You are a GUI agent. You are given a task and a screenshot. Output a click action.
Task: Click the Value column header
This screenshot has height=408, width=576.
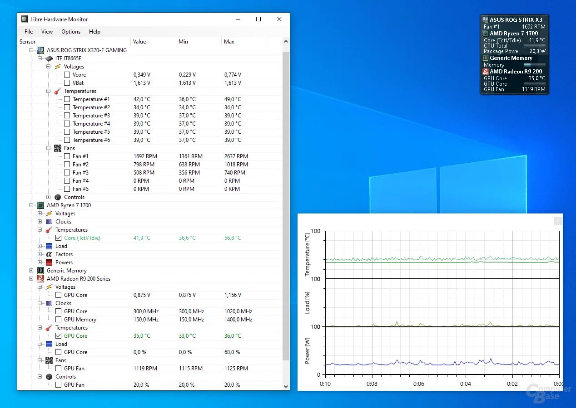tap(153, 42)
